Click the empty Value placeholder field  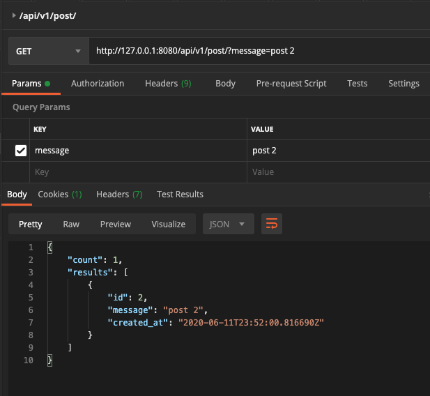coord(339,172)
